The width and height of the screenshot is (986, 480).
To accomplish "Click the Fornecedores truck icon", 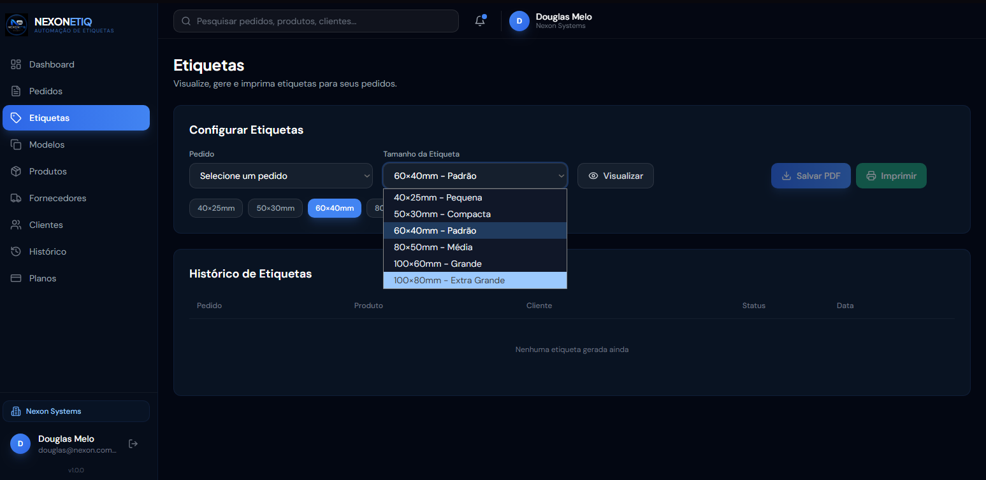I will [16, 198].
